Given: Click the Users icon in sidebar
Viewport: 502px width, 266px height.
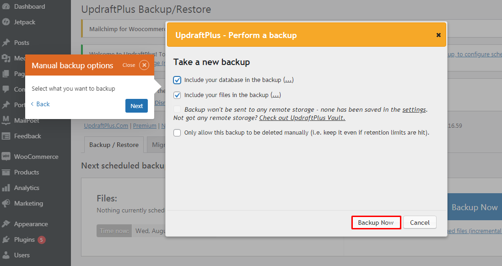Looking at the screenshot, I should pyautogui.click(x=6, y=255).
